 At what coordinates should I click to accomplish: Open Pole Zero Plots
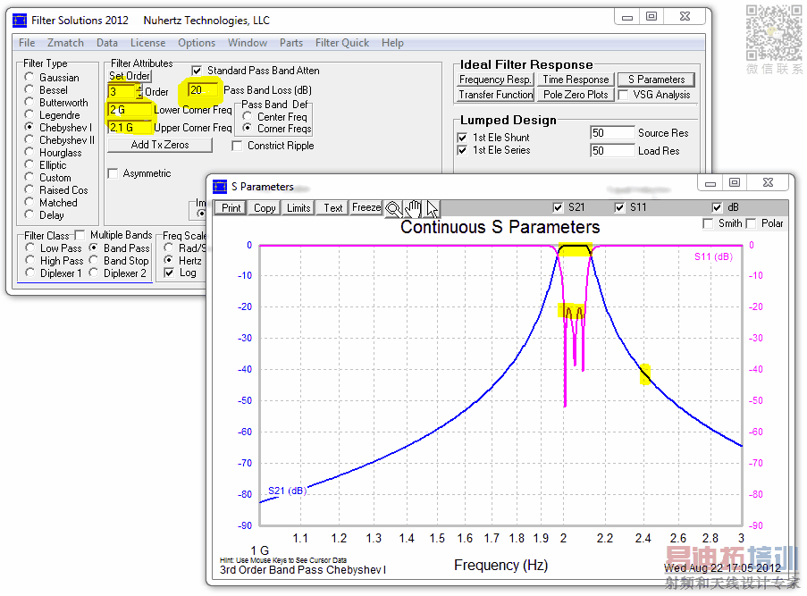pos(576,95)
